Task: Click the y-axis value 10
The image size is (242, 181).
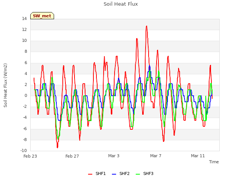Action: click(24, 41)
